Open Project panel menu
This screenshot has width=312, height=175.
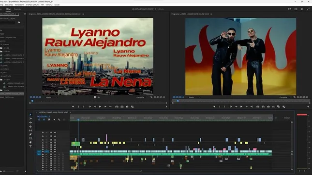18,14
